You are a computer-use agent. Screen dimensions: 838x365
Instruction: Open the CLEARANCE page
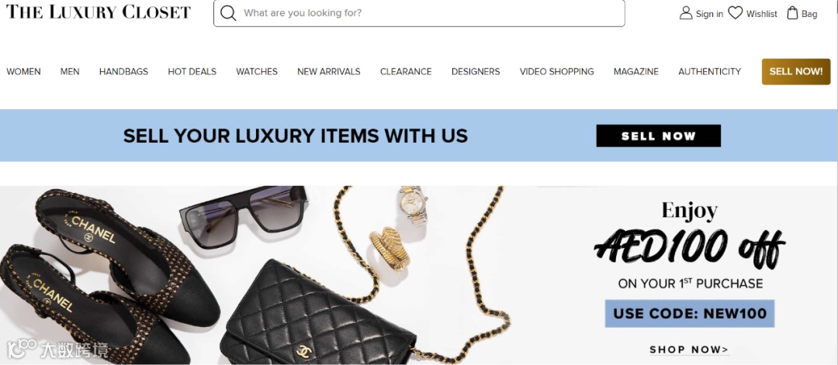pyautogui.click(x=406, y=71)
